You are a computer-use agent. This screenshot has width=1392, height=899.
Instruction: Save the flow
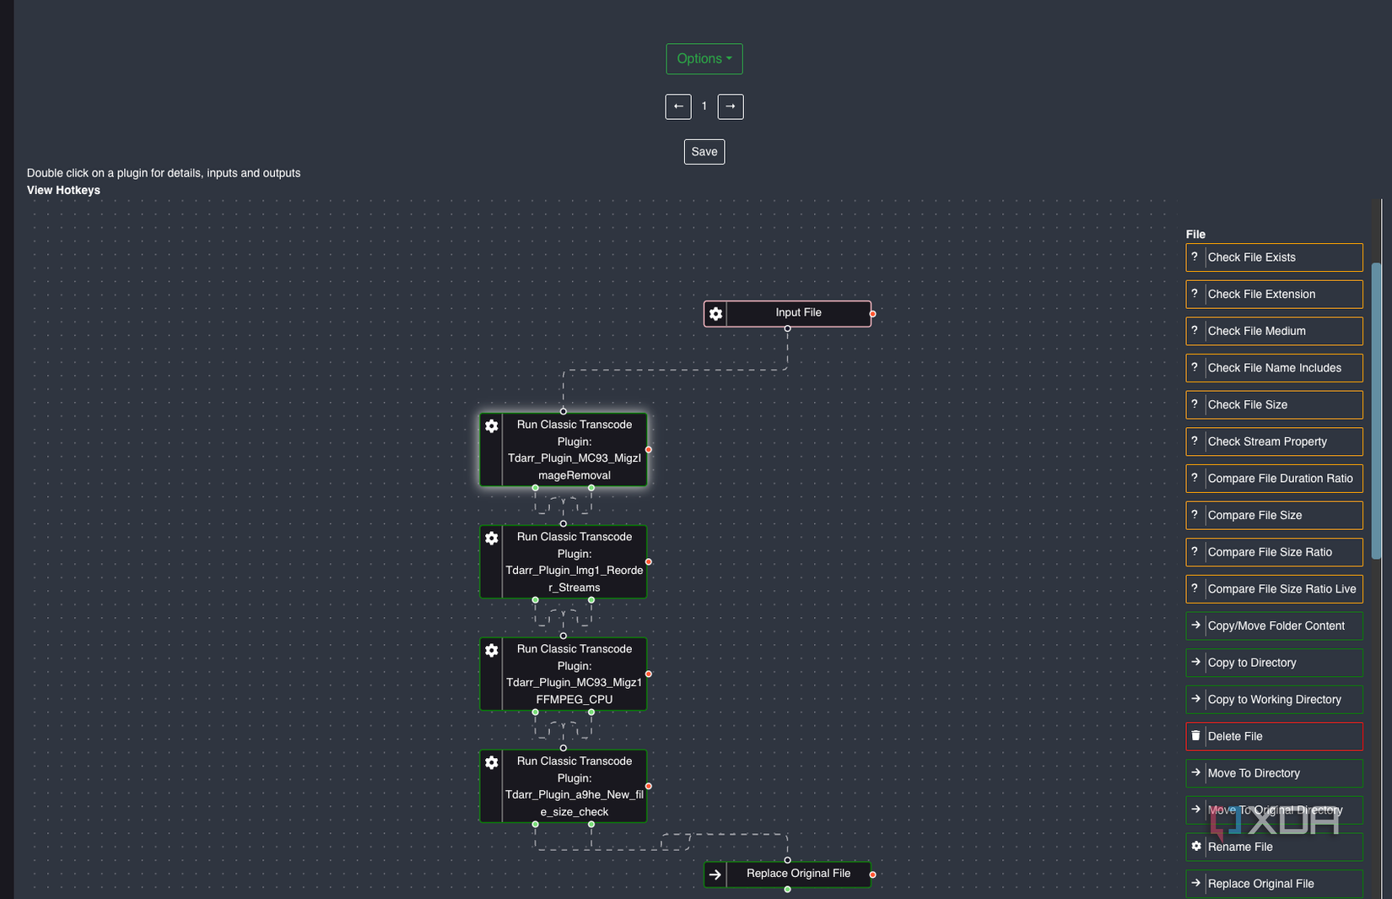[704, 152]
